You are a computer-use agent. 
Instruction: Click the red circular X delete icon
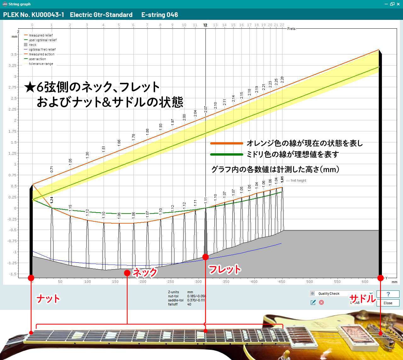(x=321, y=302)
